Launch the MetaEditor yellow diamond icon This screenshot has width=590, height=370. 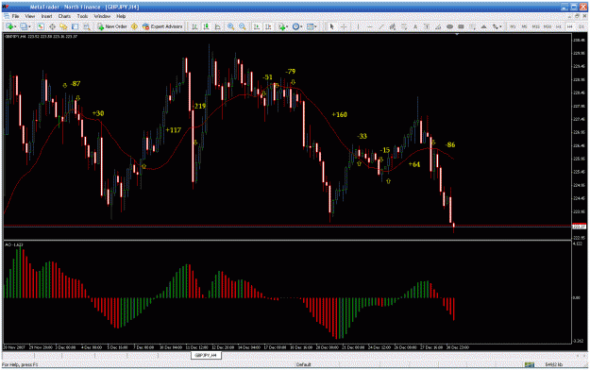134,26
